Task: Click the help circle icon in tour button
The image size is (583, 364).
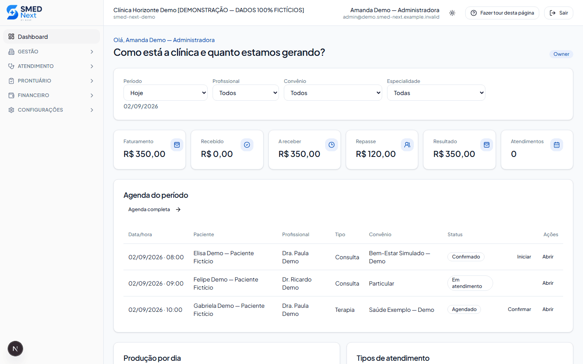Action: (x=474, y=13)
